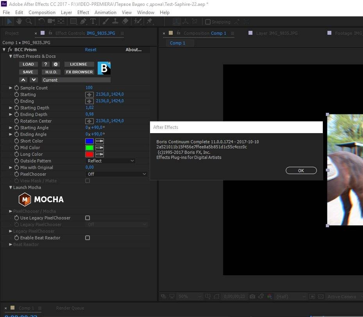Click the Boris FX B logo

[104, 68]
